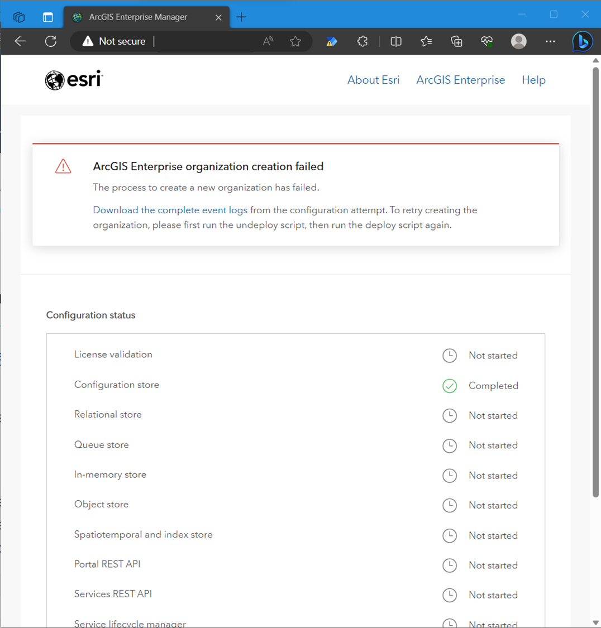Click the clock icon beside Services REST API
This screenshot has width=601, height=628.
coord(450,595)
